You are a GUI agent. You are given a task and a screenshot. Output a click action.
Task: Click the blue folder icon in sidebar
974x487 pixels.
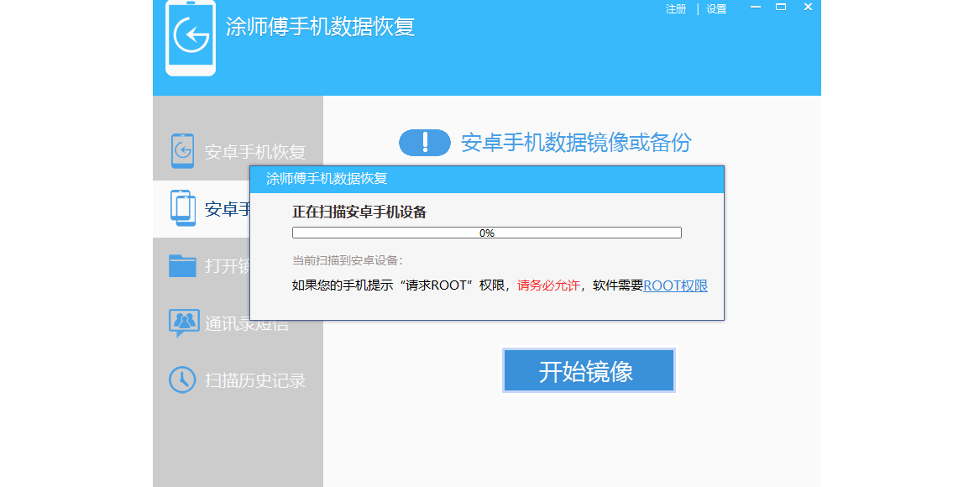[182, 265]
